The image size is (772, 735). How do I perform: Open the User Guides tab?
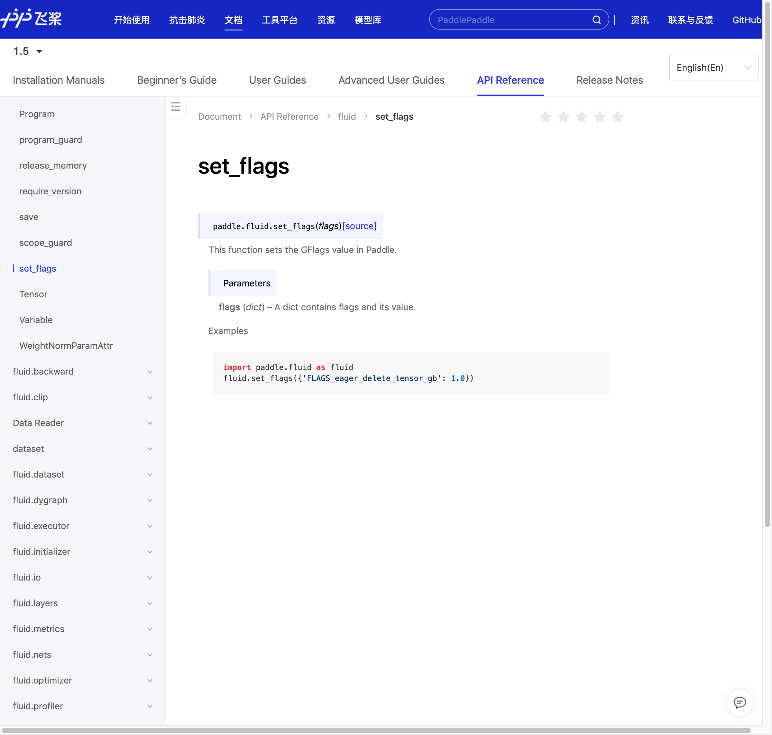277,80
